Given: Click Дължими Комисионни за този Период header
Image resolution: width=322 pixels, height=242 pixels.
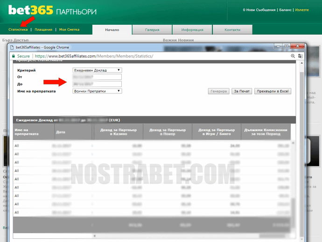Looking at the screenshot, I should point(266,132).
